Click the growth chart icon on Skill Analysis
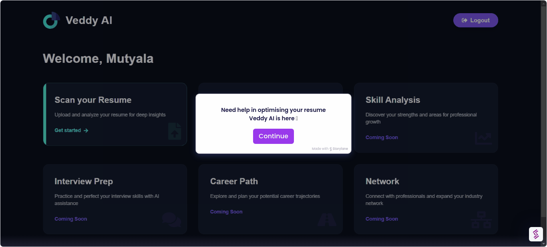Viewport: 547px width, 247px height. pos(483,139)
